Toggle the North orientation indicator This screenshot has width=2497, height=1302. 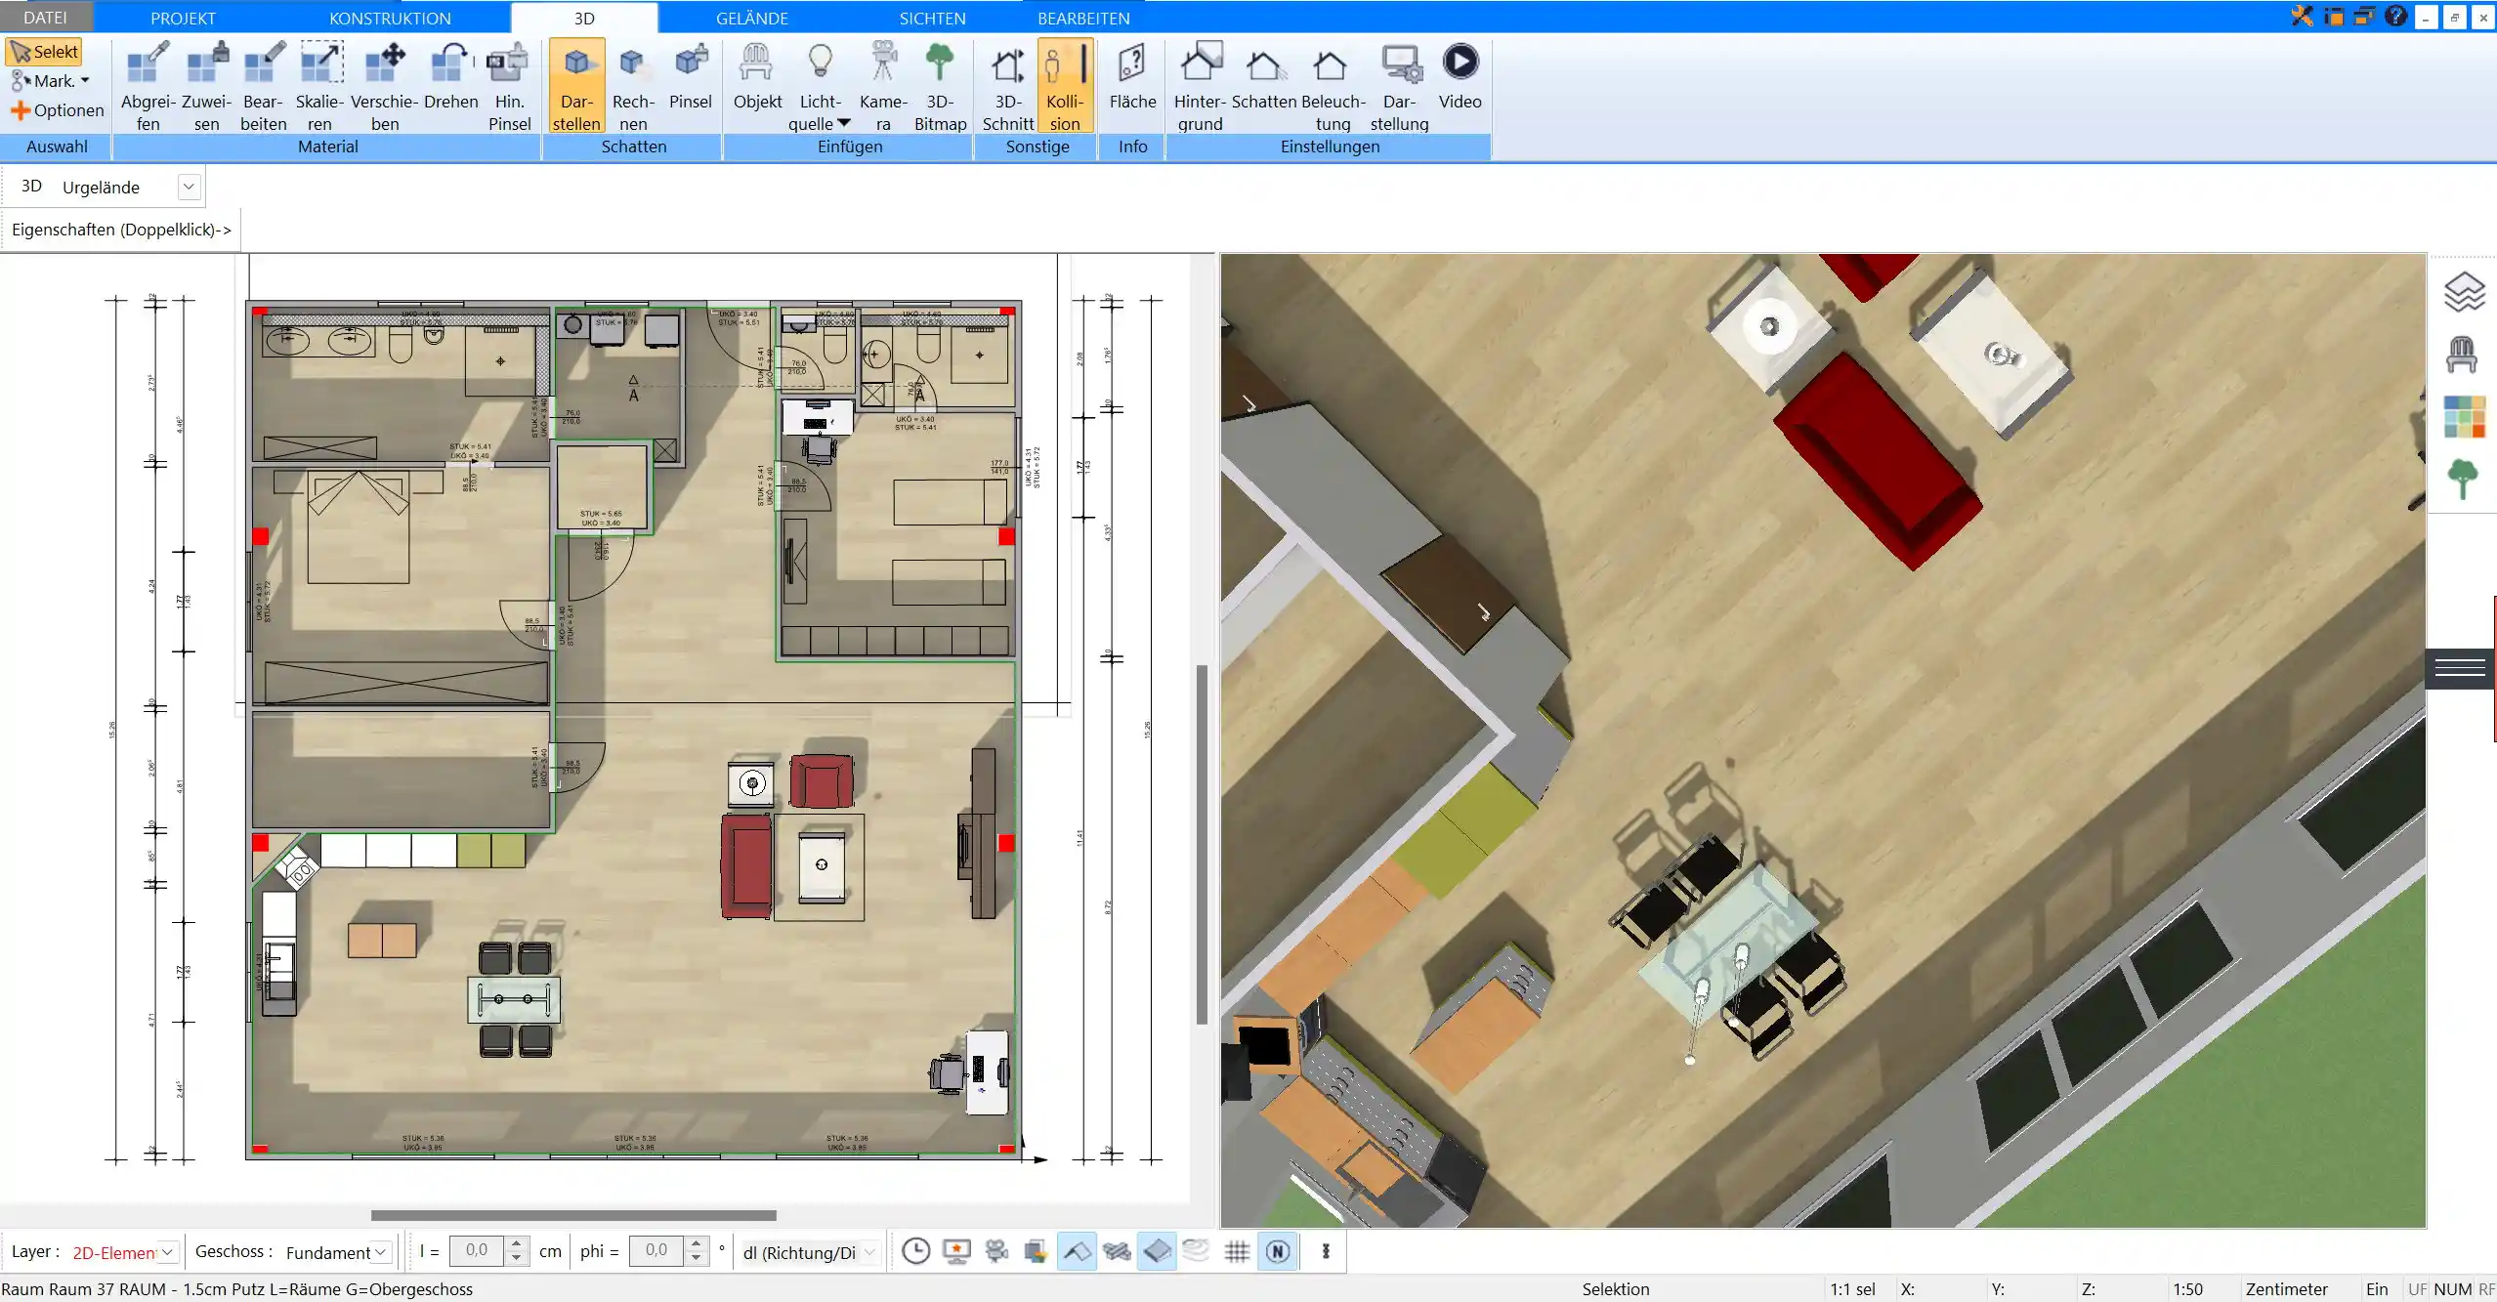(1280, 1251)
